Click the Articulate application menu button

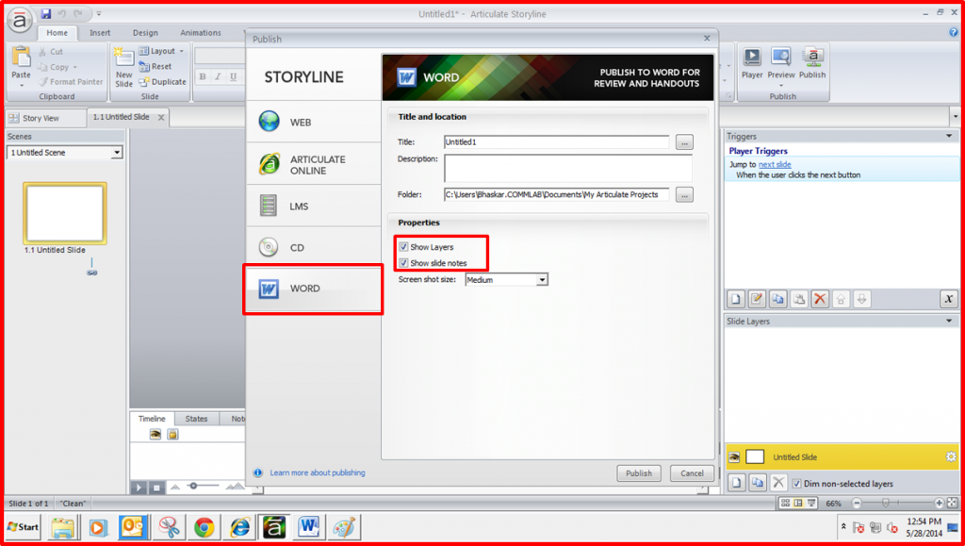pos(20,21)
